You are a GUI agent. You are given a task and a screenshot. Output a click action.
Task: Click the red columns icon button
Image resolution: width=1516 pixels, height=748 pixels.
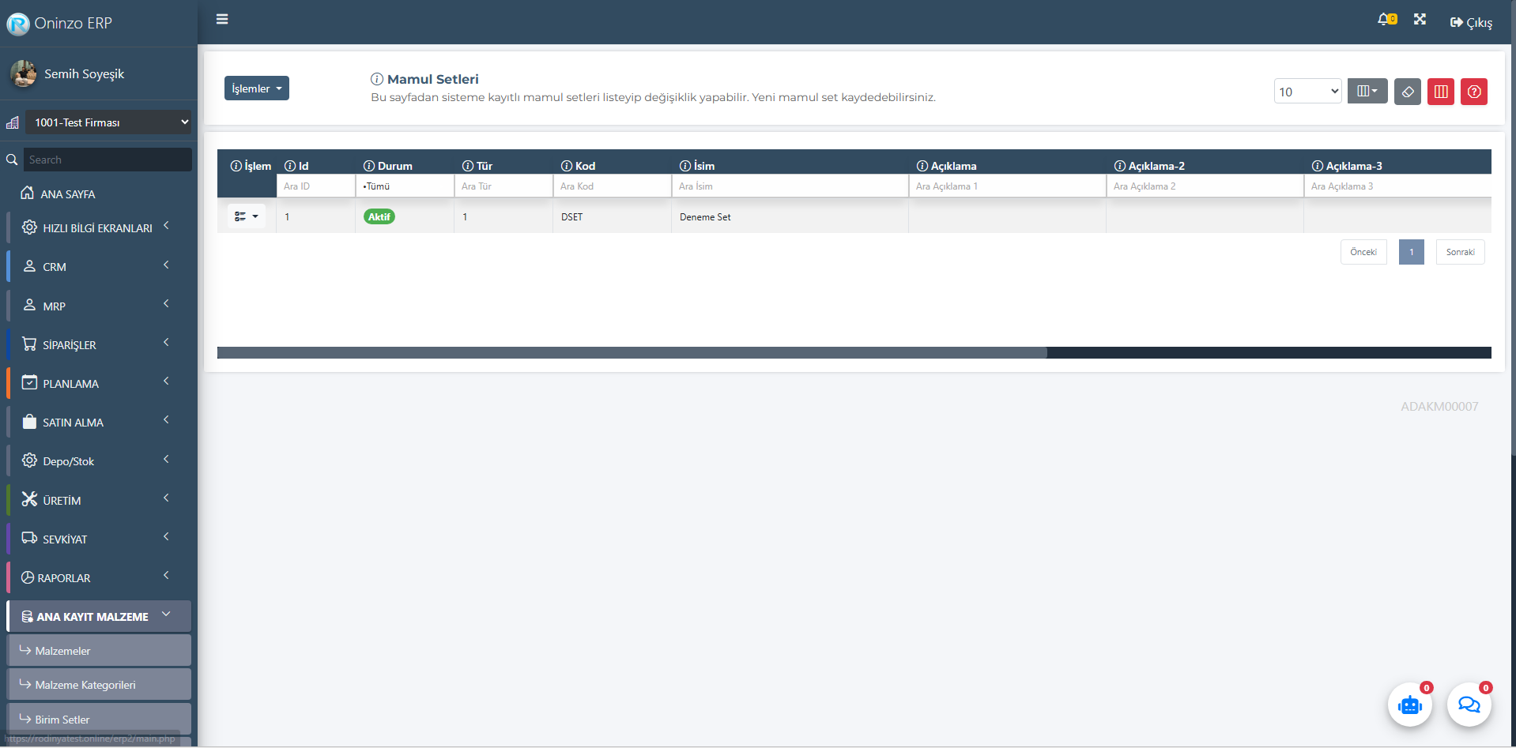click(x=1440, y=92)
